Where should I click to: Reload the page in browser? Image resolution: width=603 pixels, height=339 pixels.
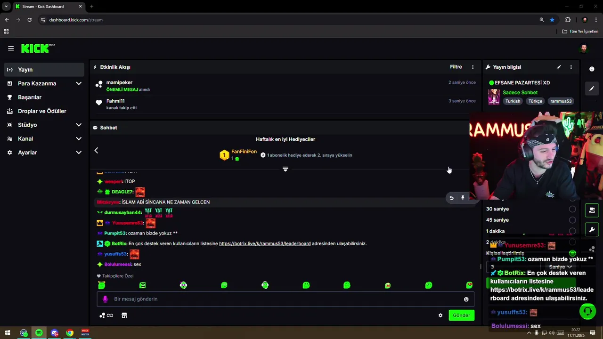coord(29,20)
